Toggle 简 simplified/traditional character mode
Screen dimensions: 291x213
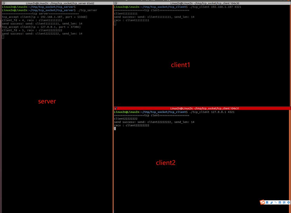click(280, 202)
